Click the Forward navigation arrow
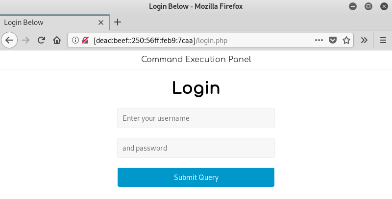Viewport: 392px width, 199px height. pyautogui.click(x=26, y=40)
